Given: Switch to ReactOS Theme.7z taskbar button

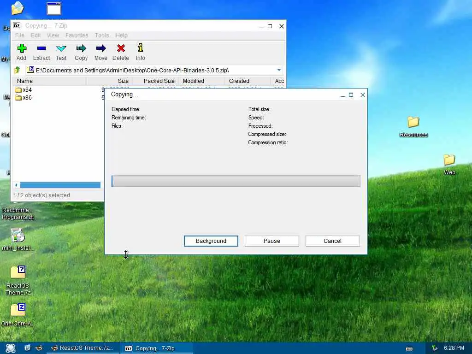Looking at the screenshot, I should [82, 348].
